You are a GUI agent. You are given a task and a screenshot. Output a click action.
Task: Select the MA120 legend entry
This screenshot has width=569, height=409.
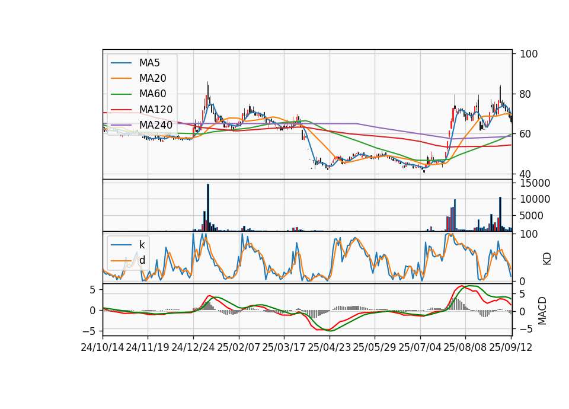(x=156, y=109)
